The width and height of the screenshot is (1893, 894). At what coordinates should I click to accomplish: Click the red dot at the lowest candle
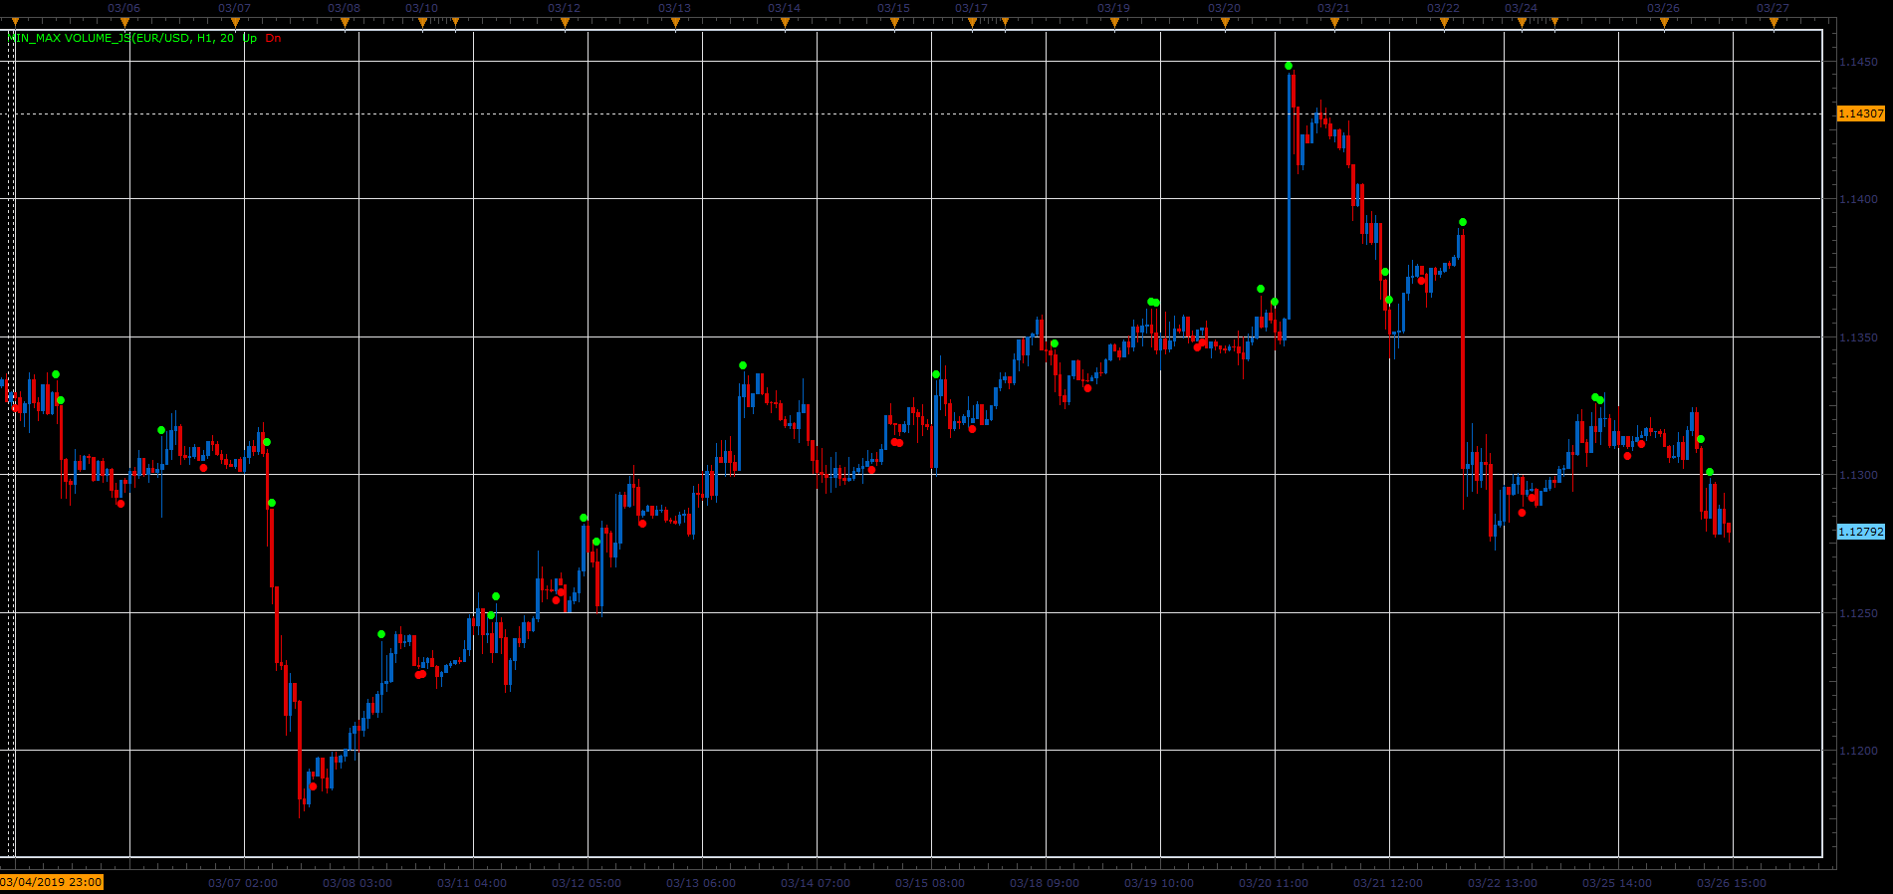[x=313, y=786]
